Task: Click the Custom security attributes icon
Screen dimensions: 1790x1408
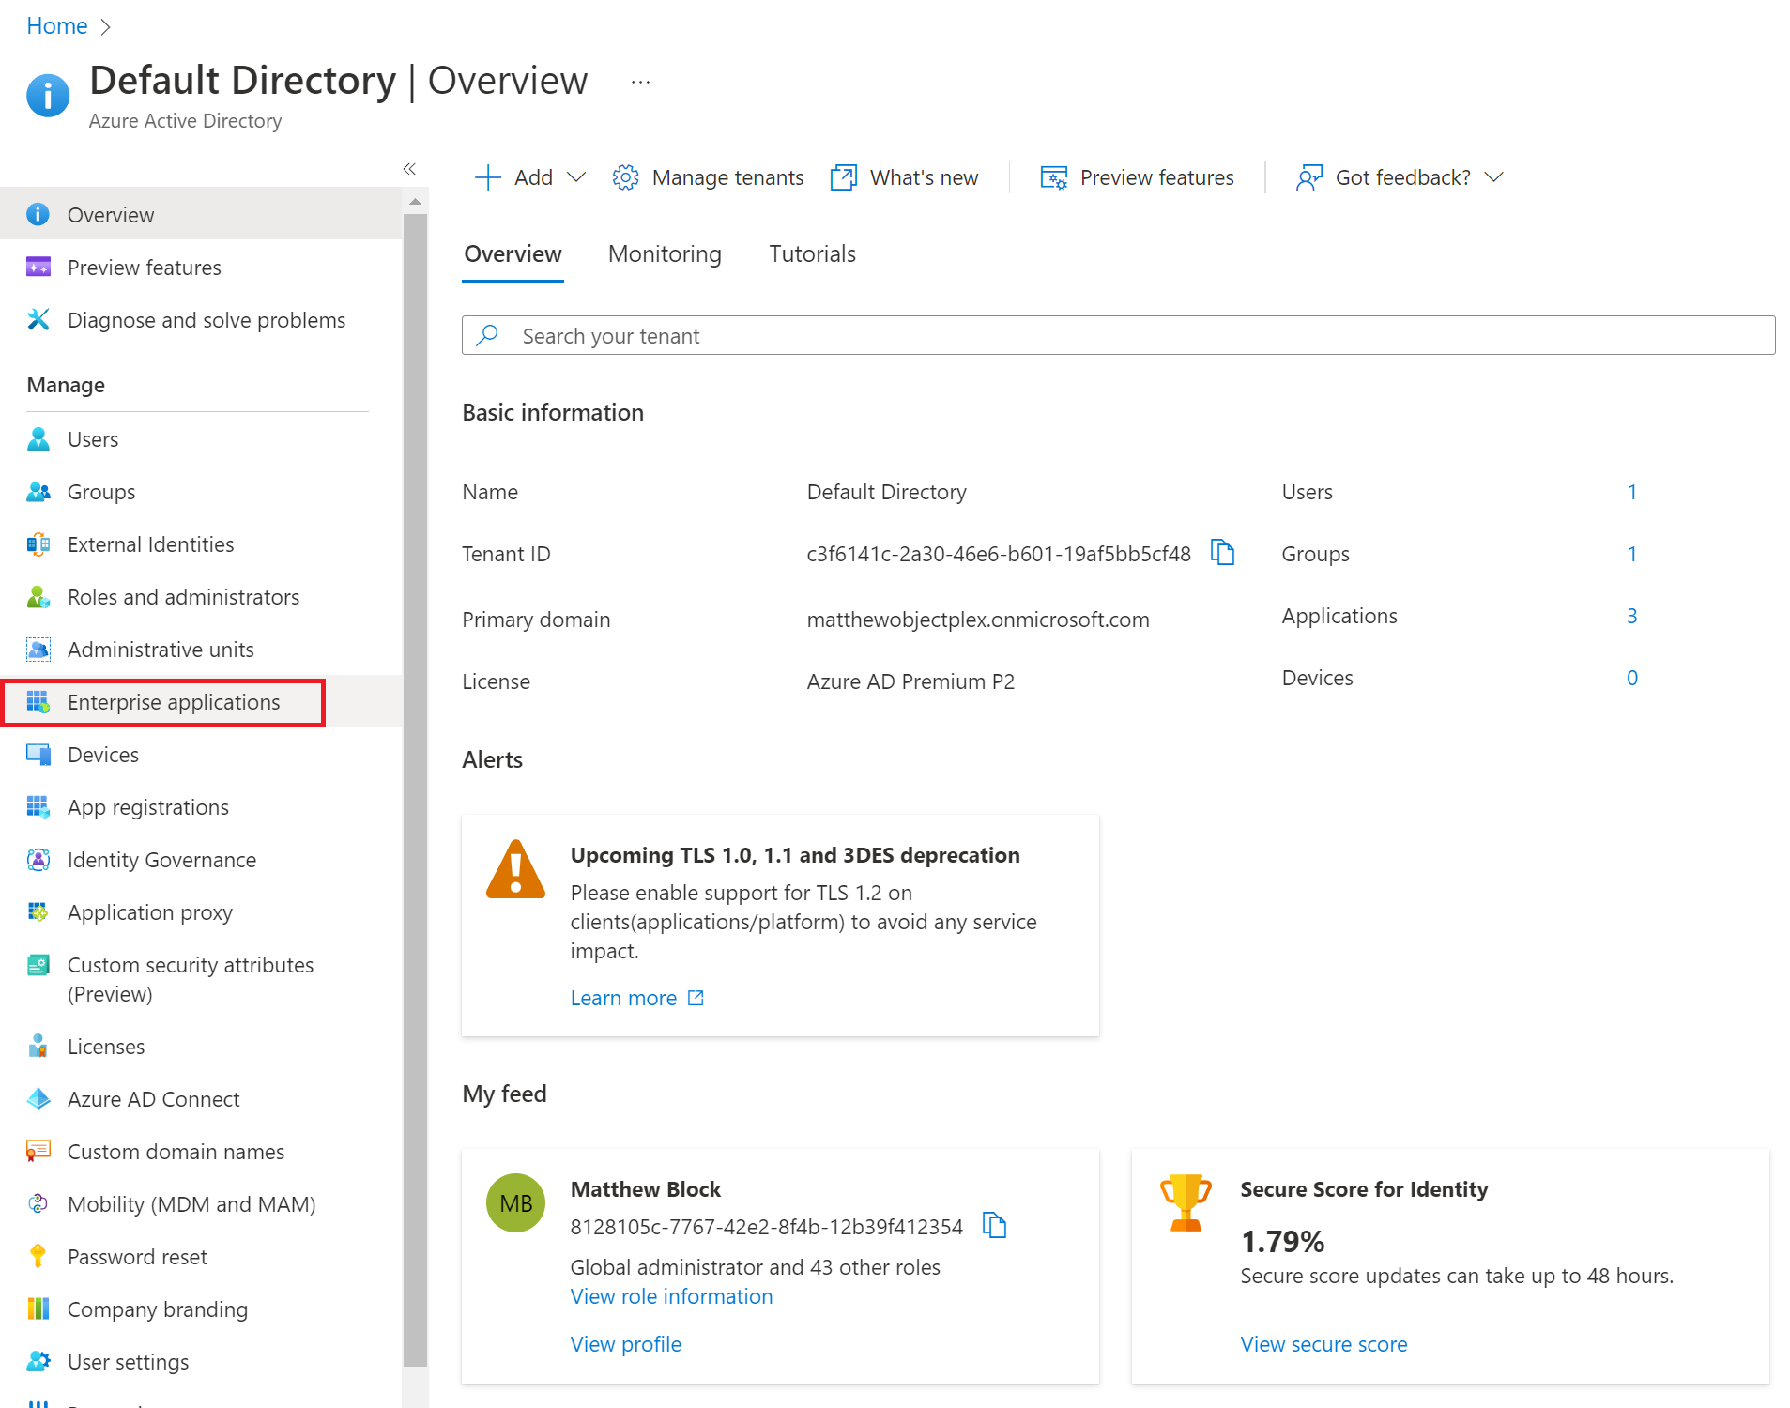Action: pyautogui.click(x=38, y=965)
